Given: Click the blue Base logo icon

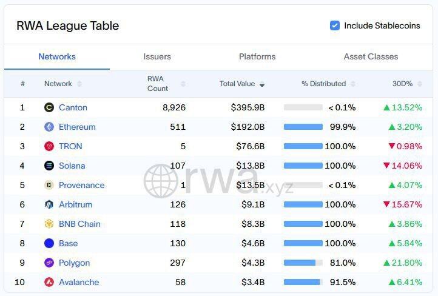Looking at the screenshot, I should (49, 243).
